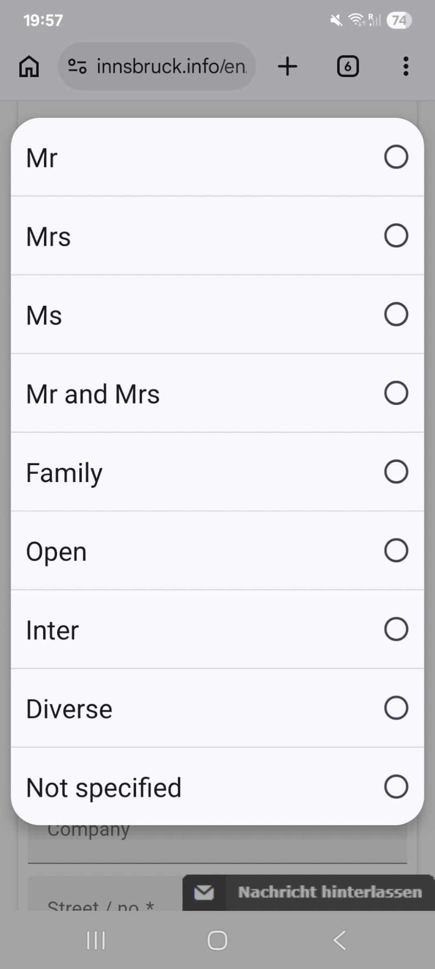The width and height of the screenshot is (435, 969).
Task: Select the Mr radio button
Action: coord(396,157)
